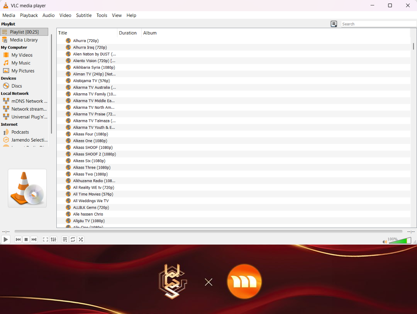Screen dimensions: 417x314
Task: Toggle fullscreen video mode
Action: [x=46, y=239]
